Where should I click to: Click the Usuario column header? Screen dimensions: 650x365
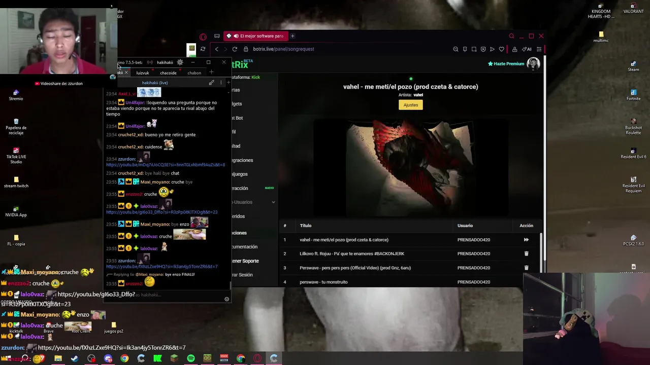[x=465, y=226]
